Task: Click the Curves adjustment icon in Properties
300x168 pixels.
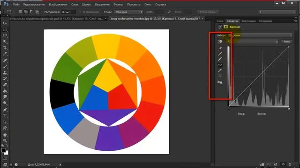Action: pyautogui.click(x=220, y=27)
